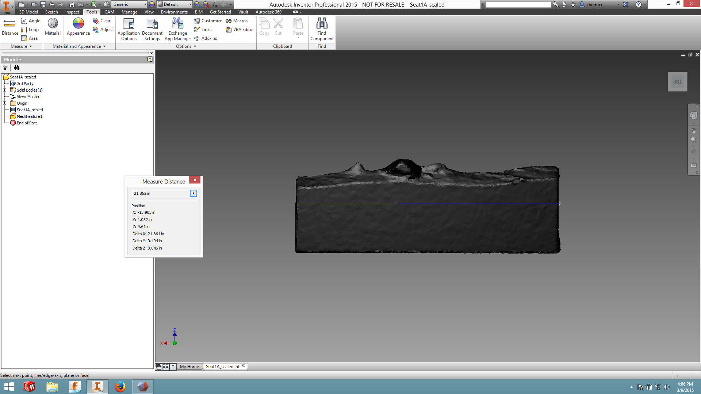Close the Measure Distance dialog
701x394 pixels.
(x=195, y=180)
